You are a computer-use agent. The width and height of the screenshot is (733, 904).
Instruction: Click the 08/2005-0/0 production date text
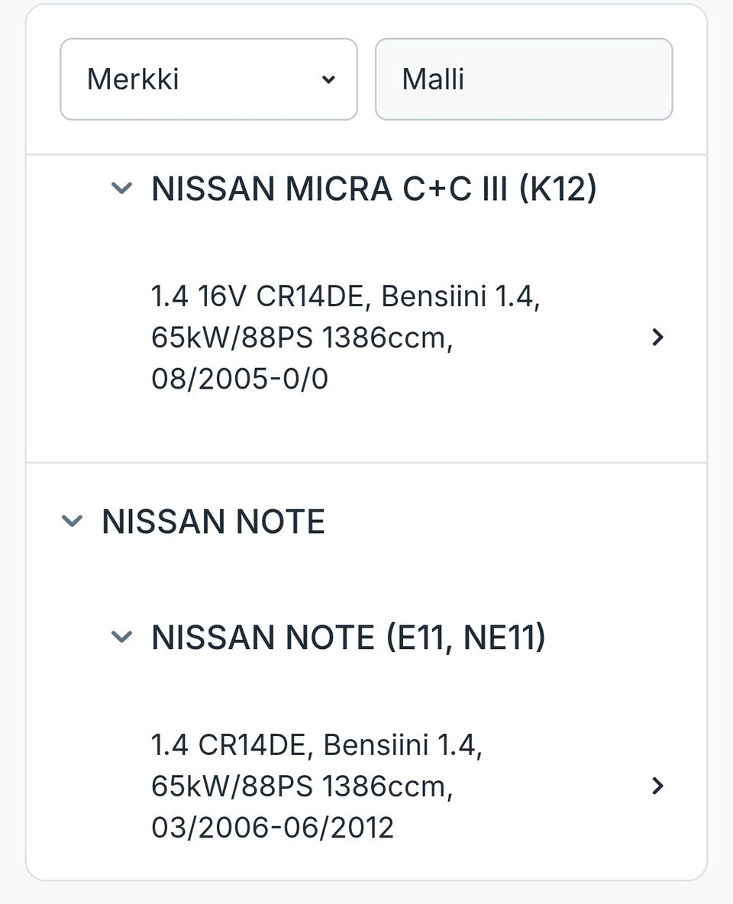[x=240, y=379]
